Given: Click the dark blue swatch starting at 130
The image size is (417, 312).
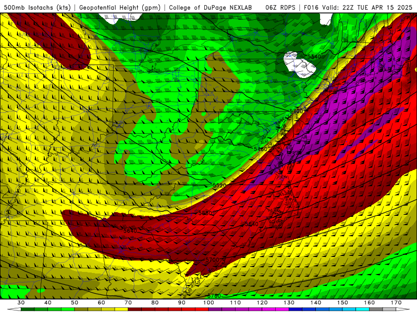Looking at the screenshot, I should tap(296, 309).
